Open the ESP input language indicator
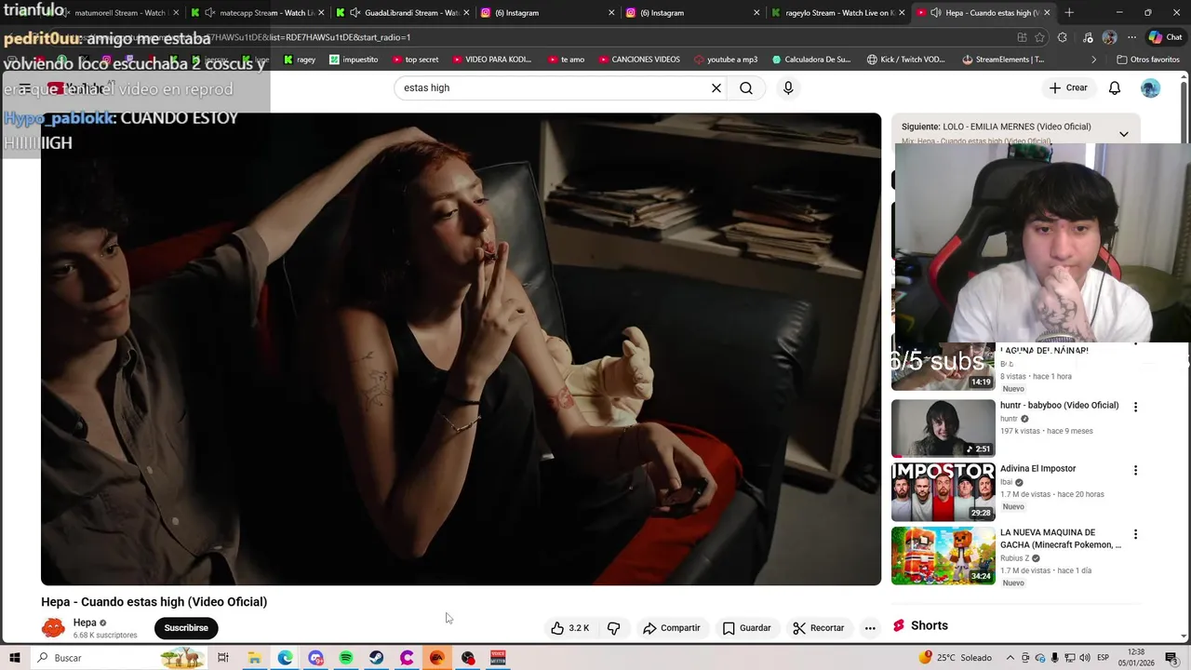This screenshot has width=1191, height=670. click(1102, 658)
